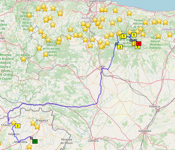The width and height of the screenshot is (175, 150).
Task: Select the Palencia city label
Action: [x=155, y=106]
